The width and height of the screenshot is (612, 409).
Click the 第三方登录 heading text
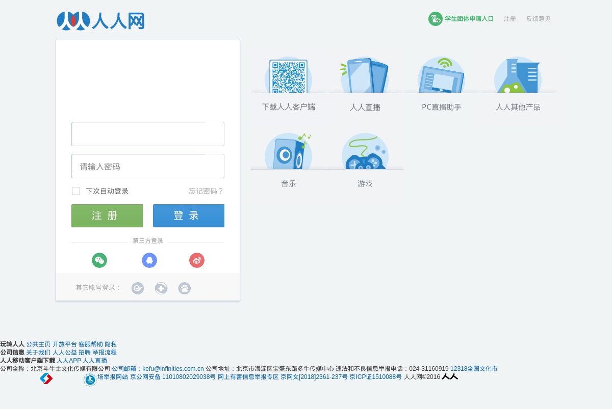pos(148,241)
